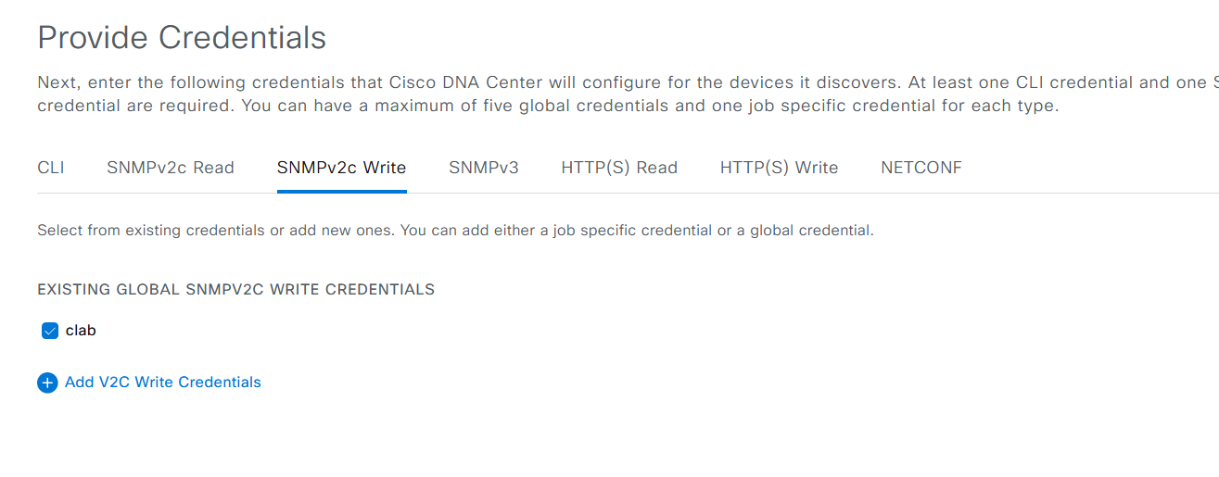1219x477 pixels.
Task: Click the Add V2C Write Credentials link
Action: tap(163, 383)
